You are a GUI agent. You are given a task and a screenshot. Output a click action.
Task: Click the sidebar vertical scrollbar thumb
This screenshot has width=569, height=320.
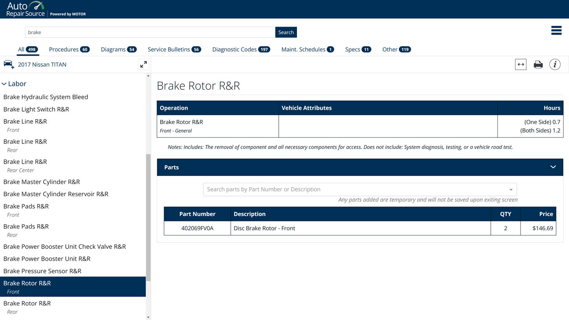(148, 218)
